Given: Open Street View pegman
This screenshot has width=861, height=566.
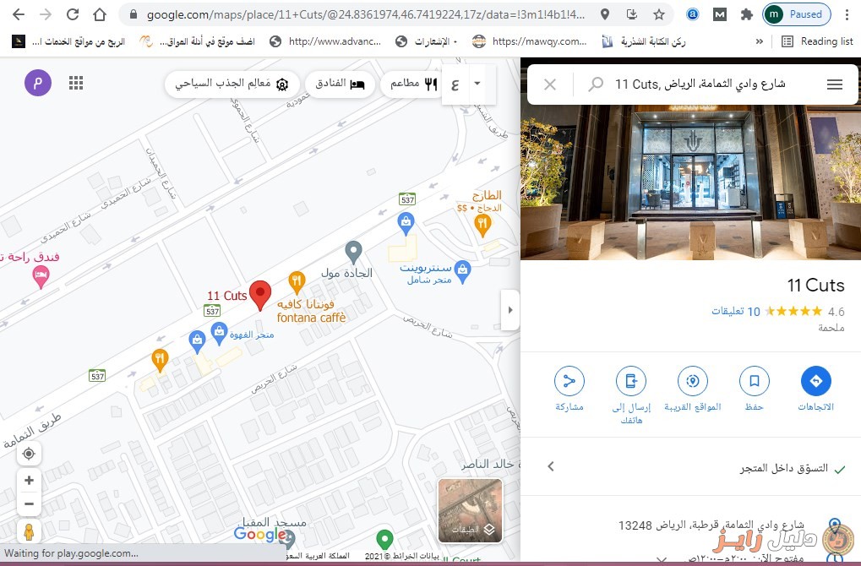Looking at the screenshot, I should pos(29,531).
